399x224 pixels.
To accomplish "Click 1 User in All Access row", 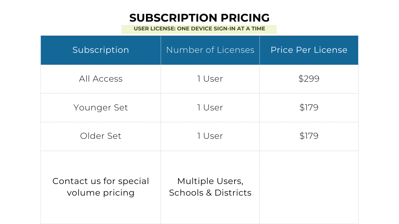I will point(210,79).
